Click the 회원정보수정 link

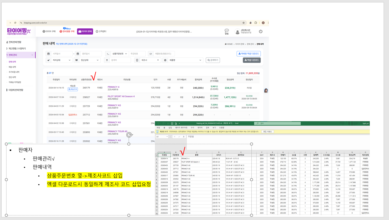pyautogui.click(x=246, y=33)
